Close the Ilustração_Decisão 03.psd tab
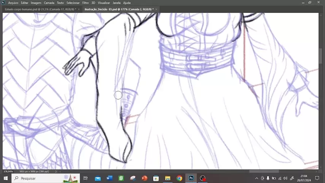325x183 pixels. click(x=156, y=9)
